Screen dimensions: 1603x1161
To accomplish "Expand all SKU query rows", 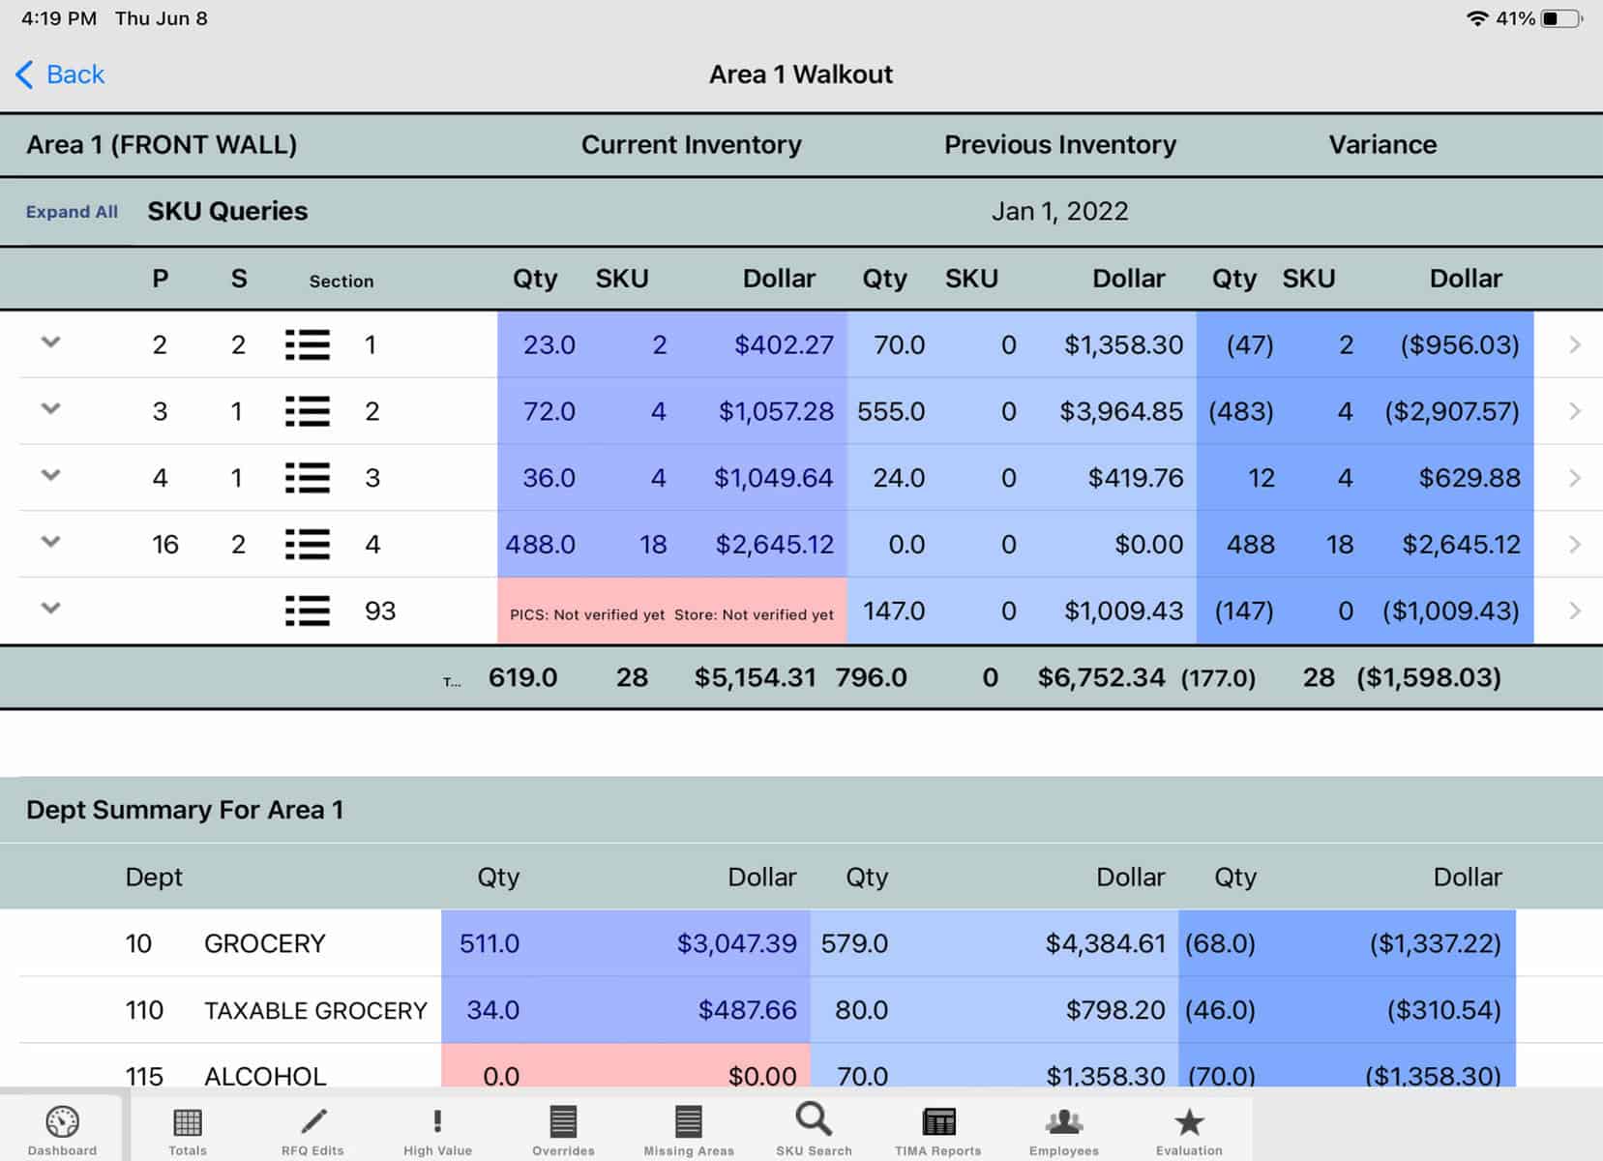I will (x=72, y=211).
